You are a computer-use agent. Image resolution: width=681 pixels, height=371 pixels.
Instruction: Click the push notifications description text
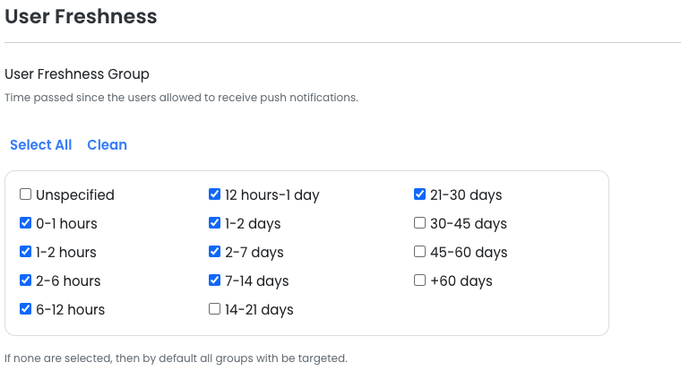point(181,97)
